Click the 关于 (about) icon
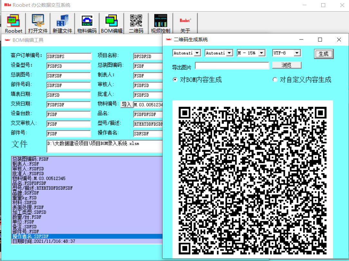 point(185,23)
